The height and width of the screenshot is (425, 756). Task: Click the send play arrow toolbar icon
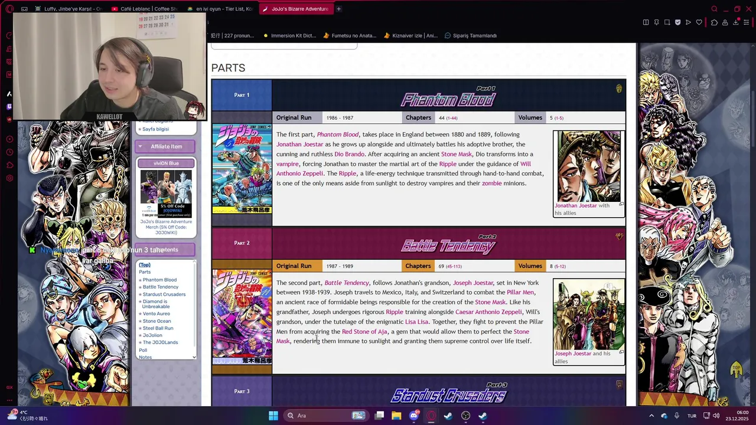688,22
